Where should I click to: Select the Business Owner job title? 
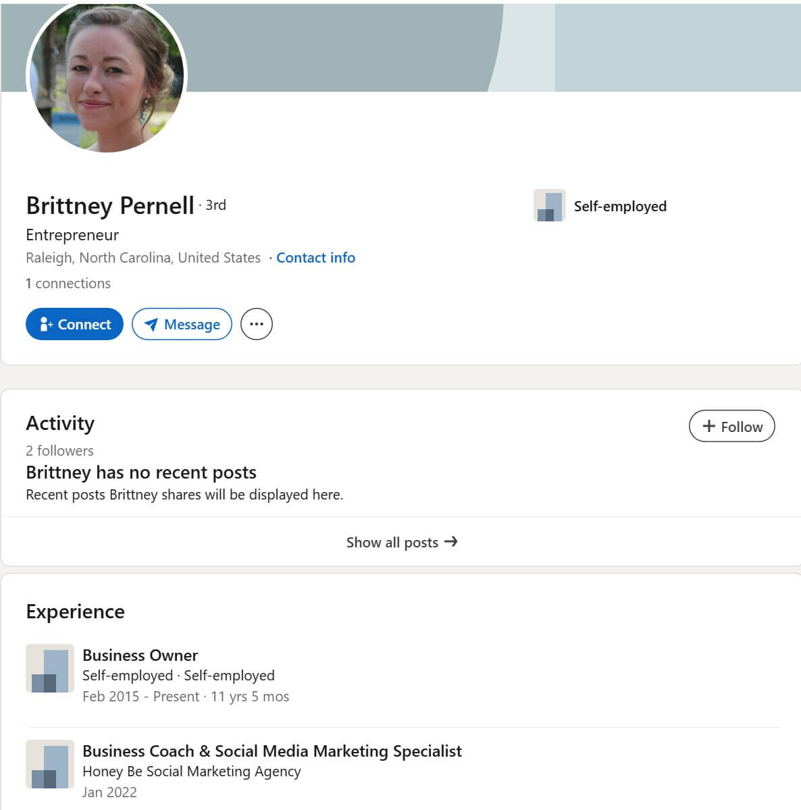click(x=140, y=655)
